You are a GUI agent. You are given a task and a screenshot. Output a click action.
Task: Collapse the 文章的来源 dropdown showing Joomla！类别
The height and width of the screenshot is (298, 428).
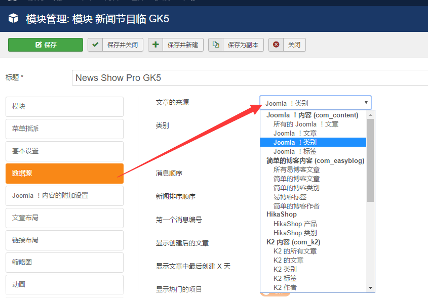point(315,103)
